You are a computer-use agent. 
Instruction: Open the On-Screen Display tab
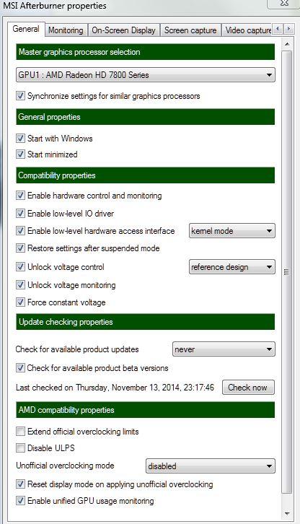coord(123,30)
